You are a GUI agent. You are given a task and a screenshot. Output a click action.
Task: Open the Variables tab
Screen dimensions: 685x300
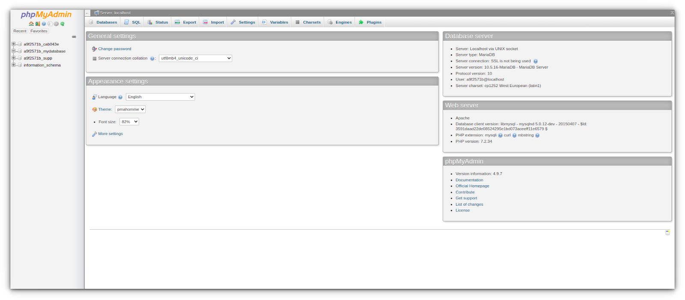pyautogui.click(x=275, y=22)
